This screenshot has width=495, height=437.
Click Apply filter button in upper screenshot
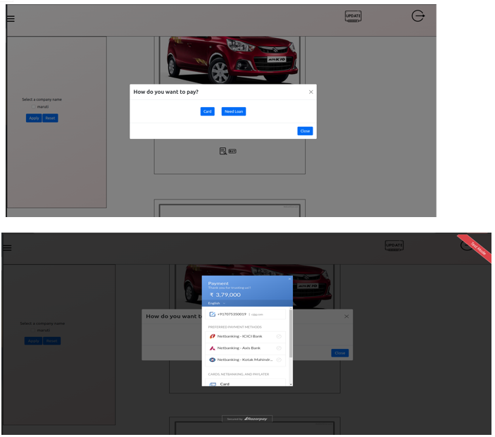point(34,118)
